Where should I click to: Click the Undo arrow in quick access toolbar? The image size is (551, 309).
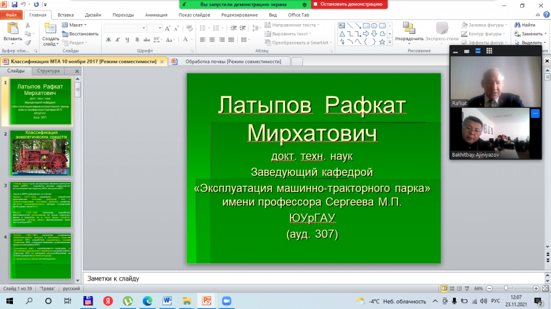click(24, 4)
